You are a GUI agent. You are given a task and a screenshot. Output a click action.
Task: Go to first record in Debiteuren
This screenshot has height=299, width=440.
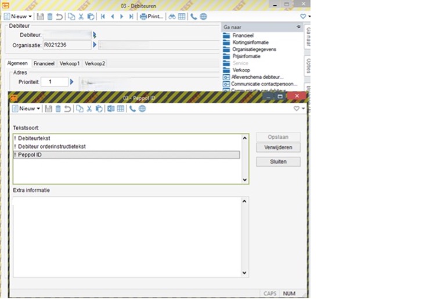coord(103,17)
